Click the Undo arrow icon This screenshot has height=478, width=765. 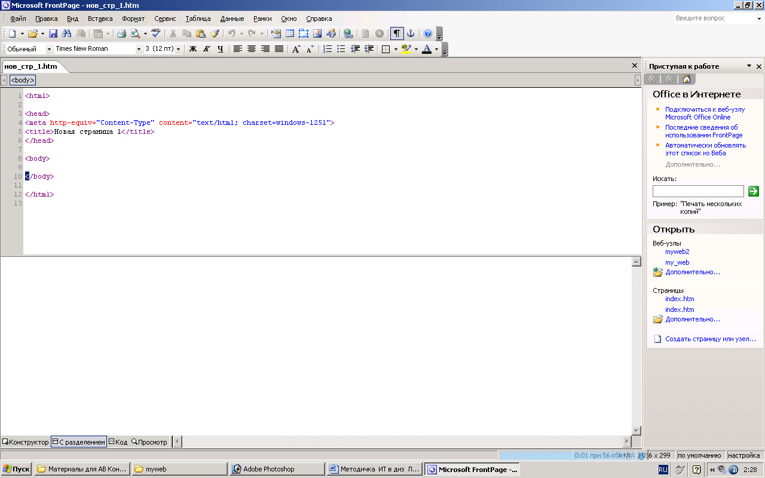pos(232,34)
